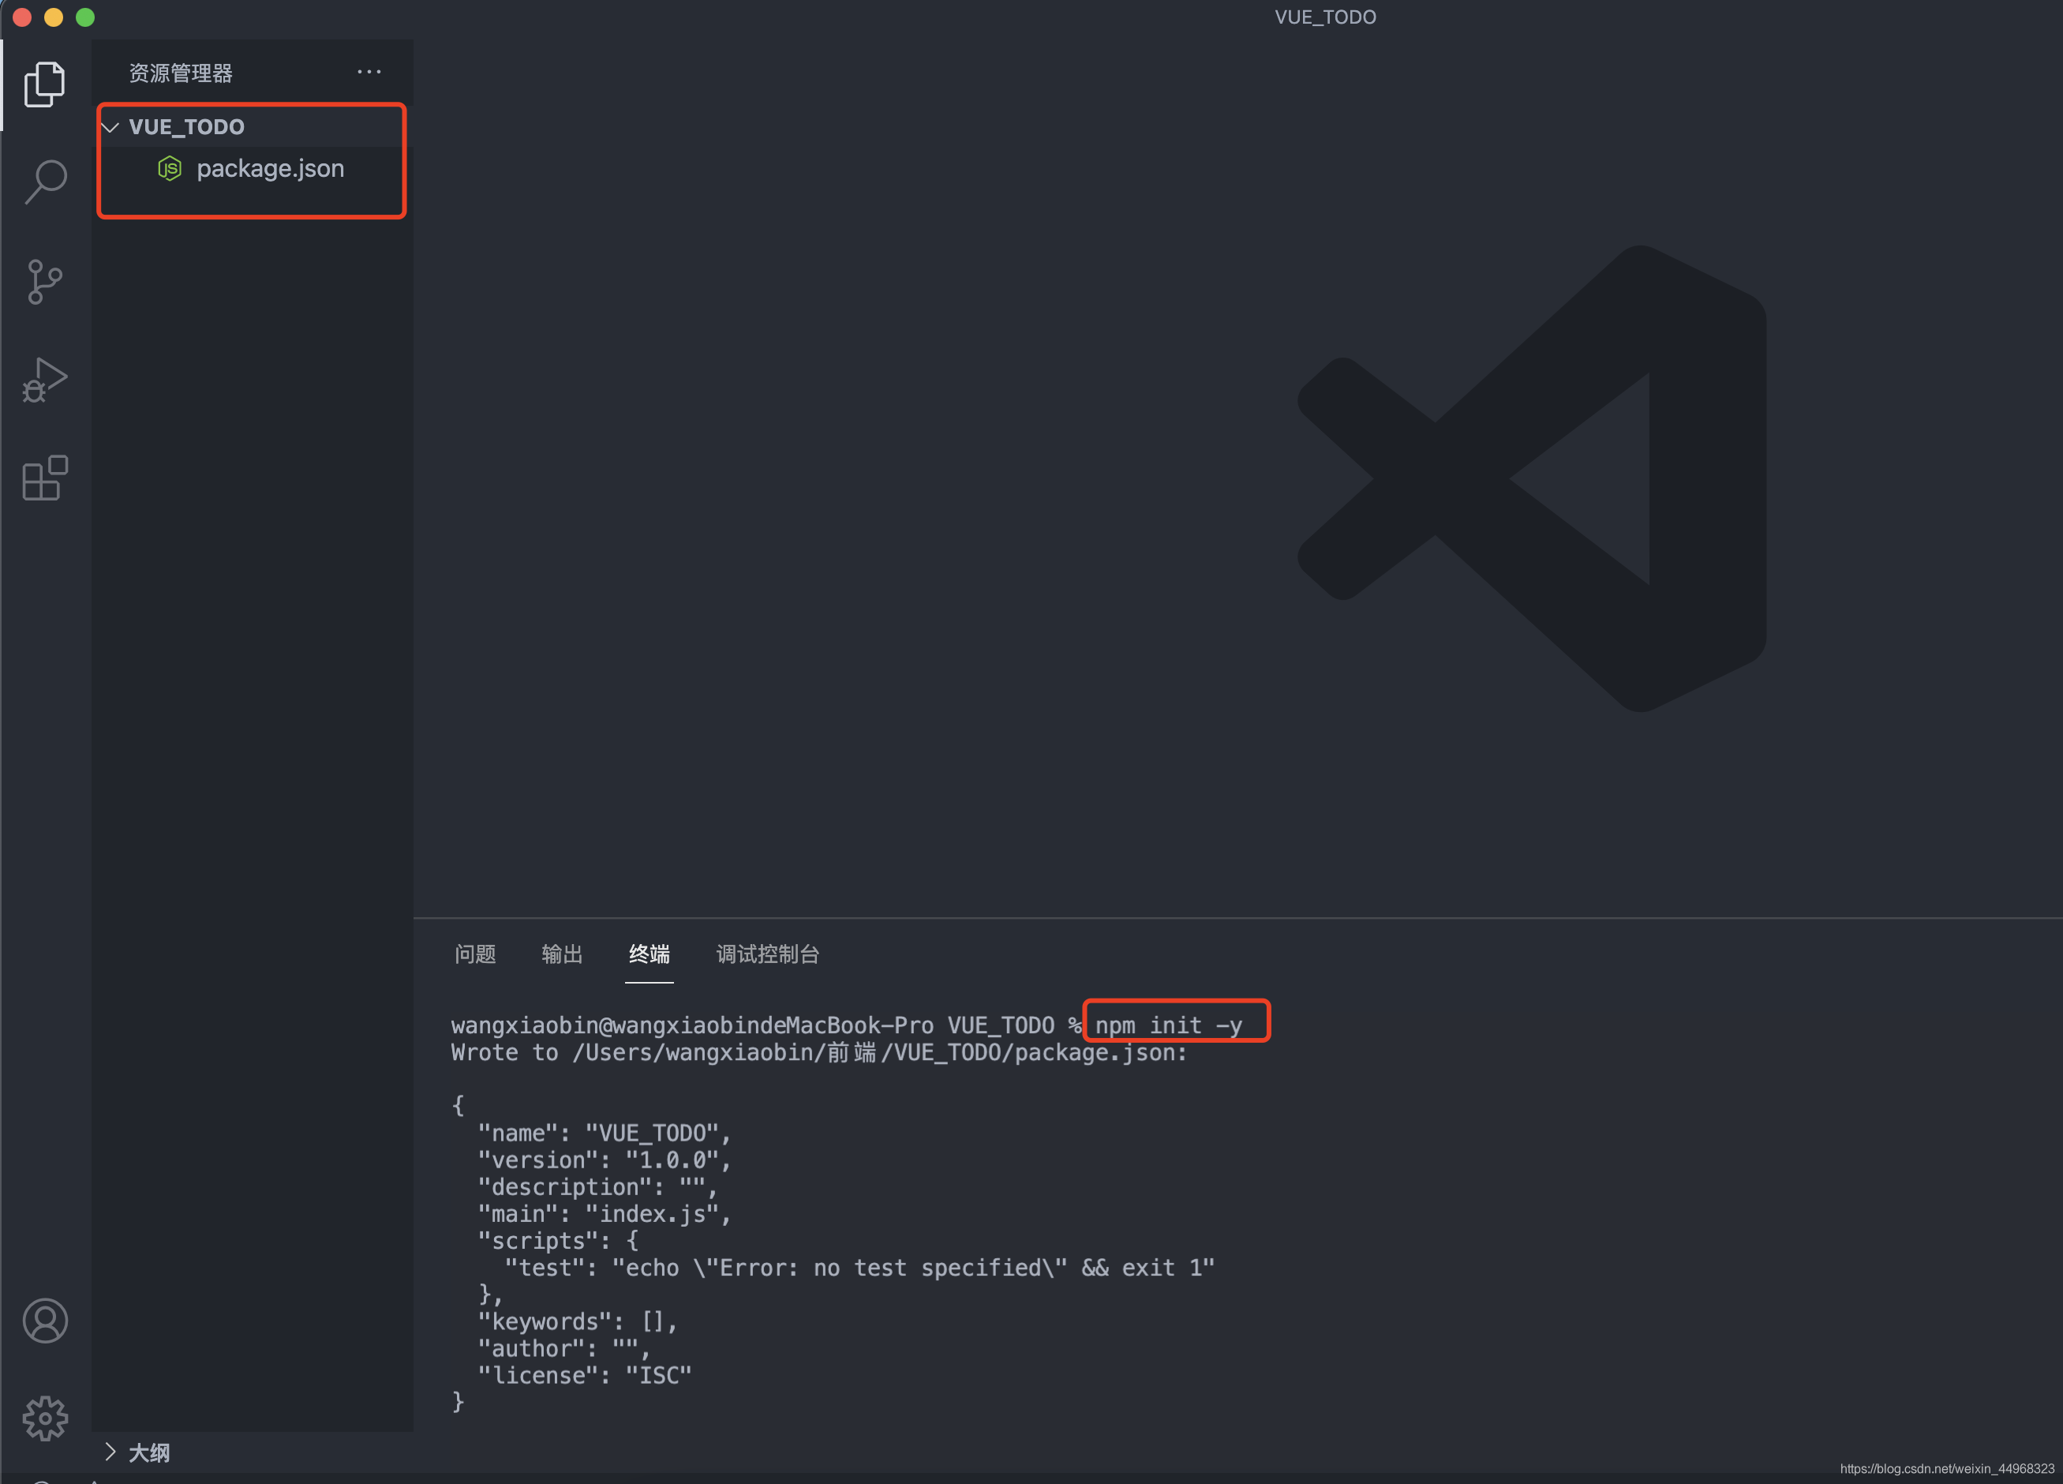Maximize the window with green button
This screenshot has width=2063, height=1484.
coord(85,17)
